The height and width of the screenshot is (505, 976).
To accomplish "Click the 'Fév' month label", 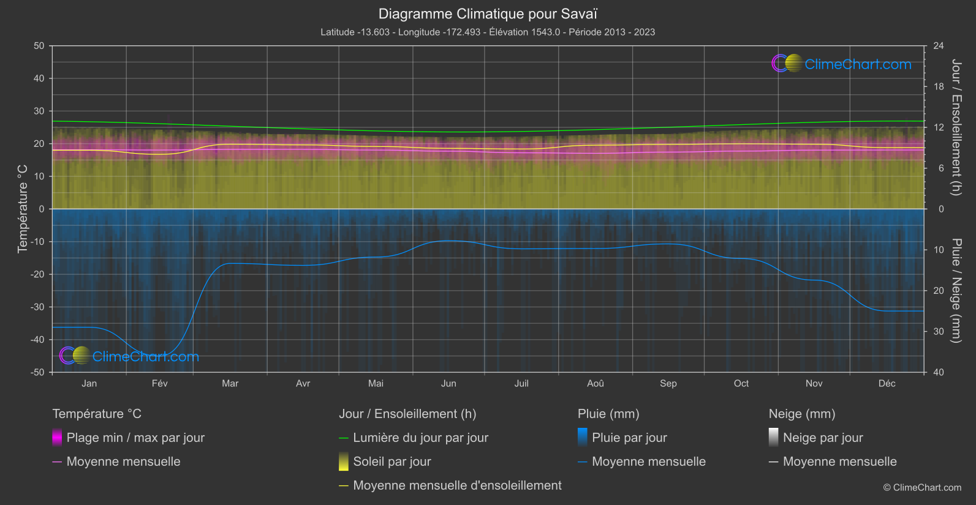I will pos(159,383).
